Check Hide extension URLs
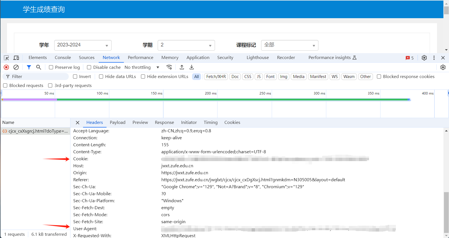The width and height of the screenshot is (449, 238). 143,77
